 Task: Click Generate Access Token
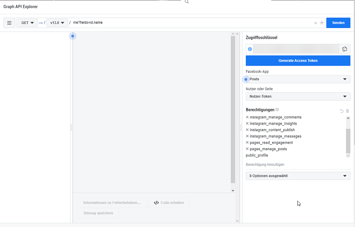point(298,60)
